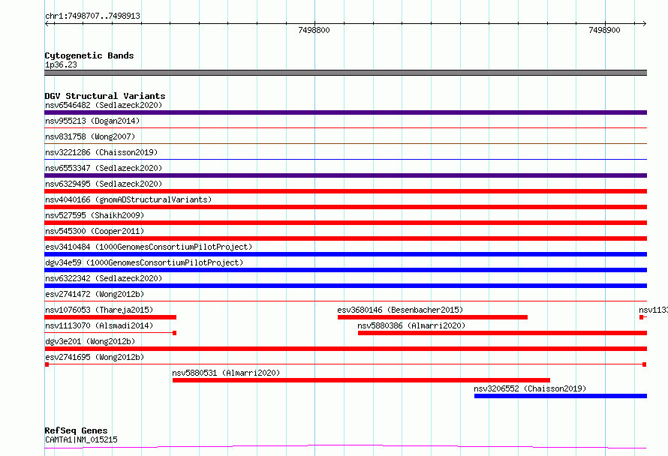Click the esv2741695 (Wong2012b) label
Viewport: 668px width, 456px height.
[95, 357]
